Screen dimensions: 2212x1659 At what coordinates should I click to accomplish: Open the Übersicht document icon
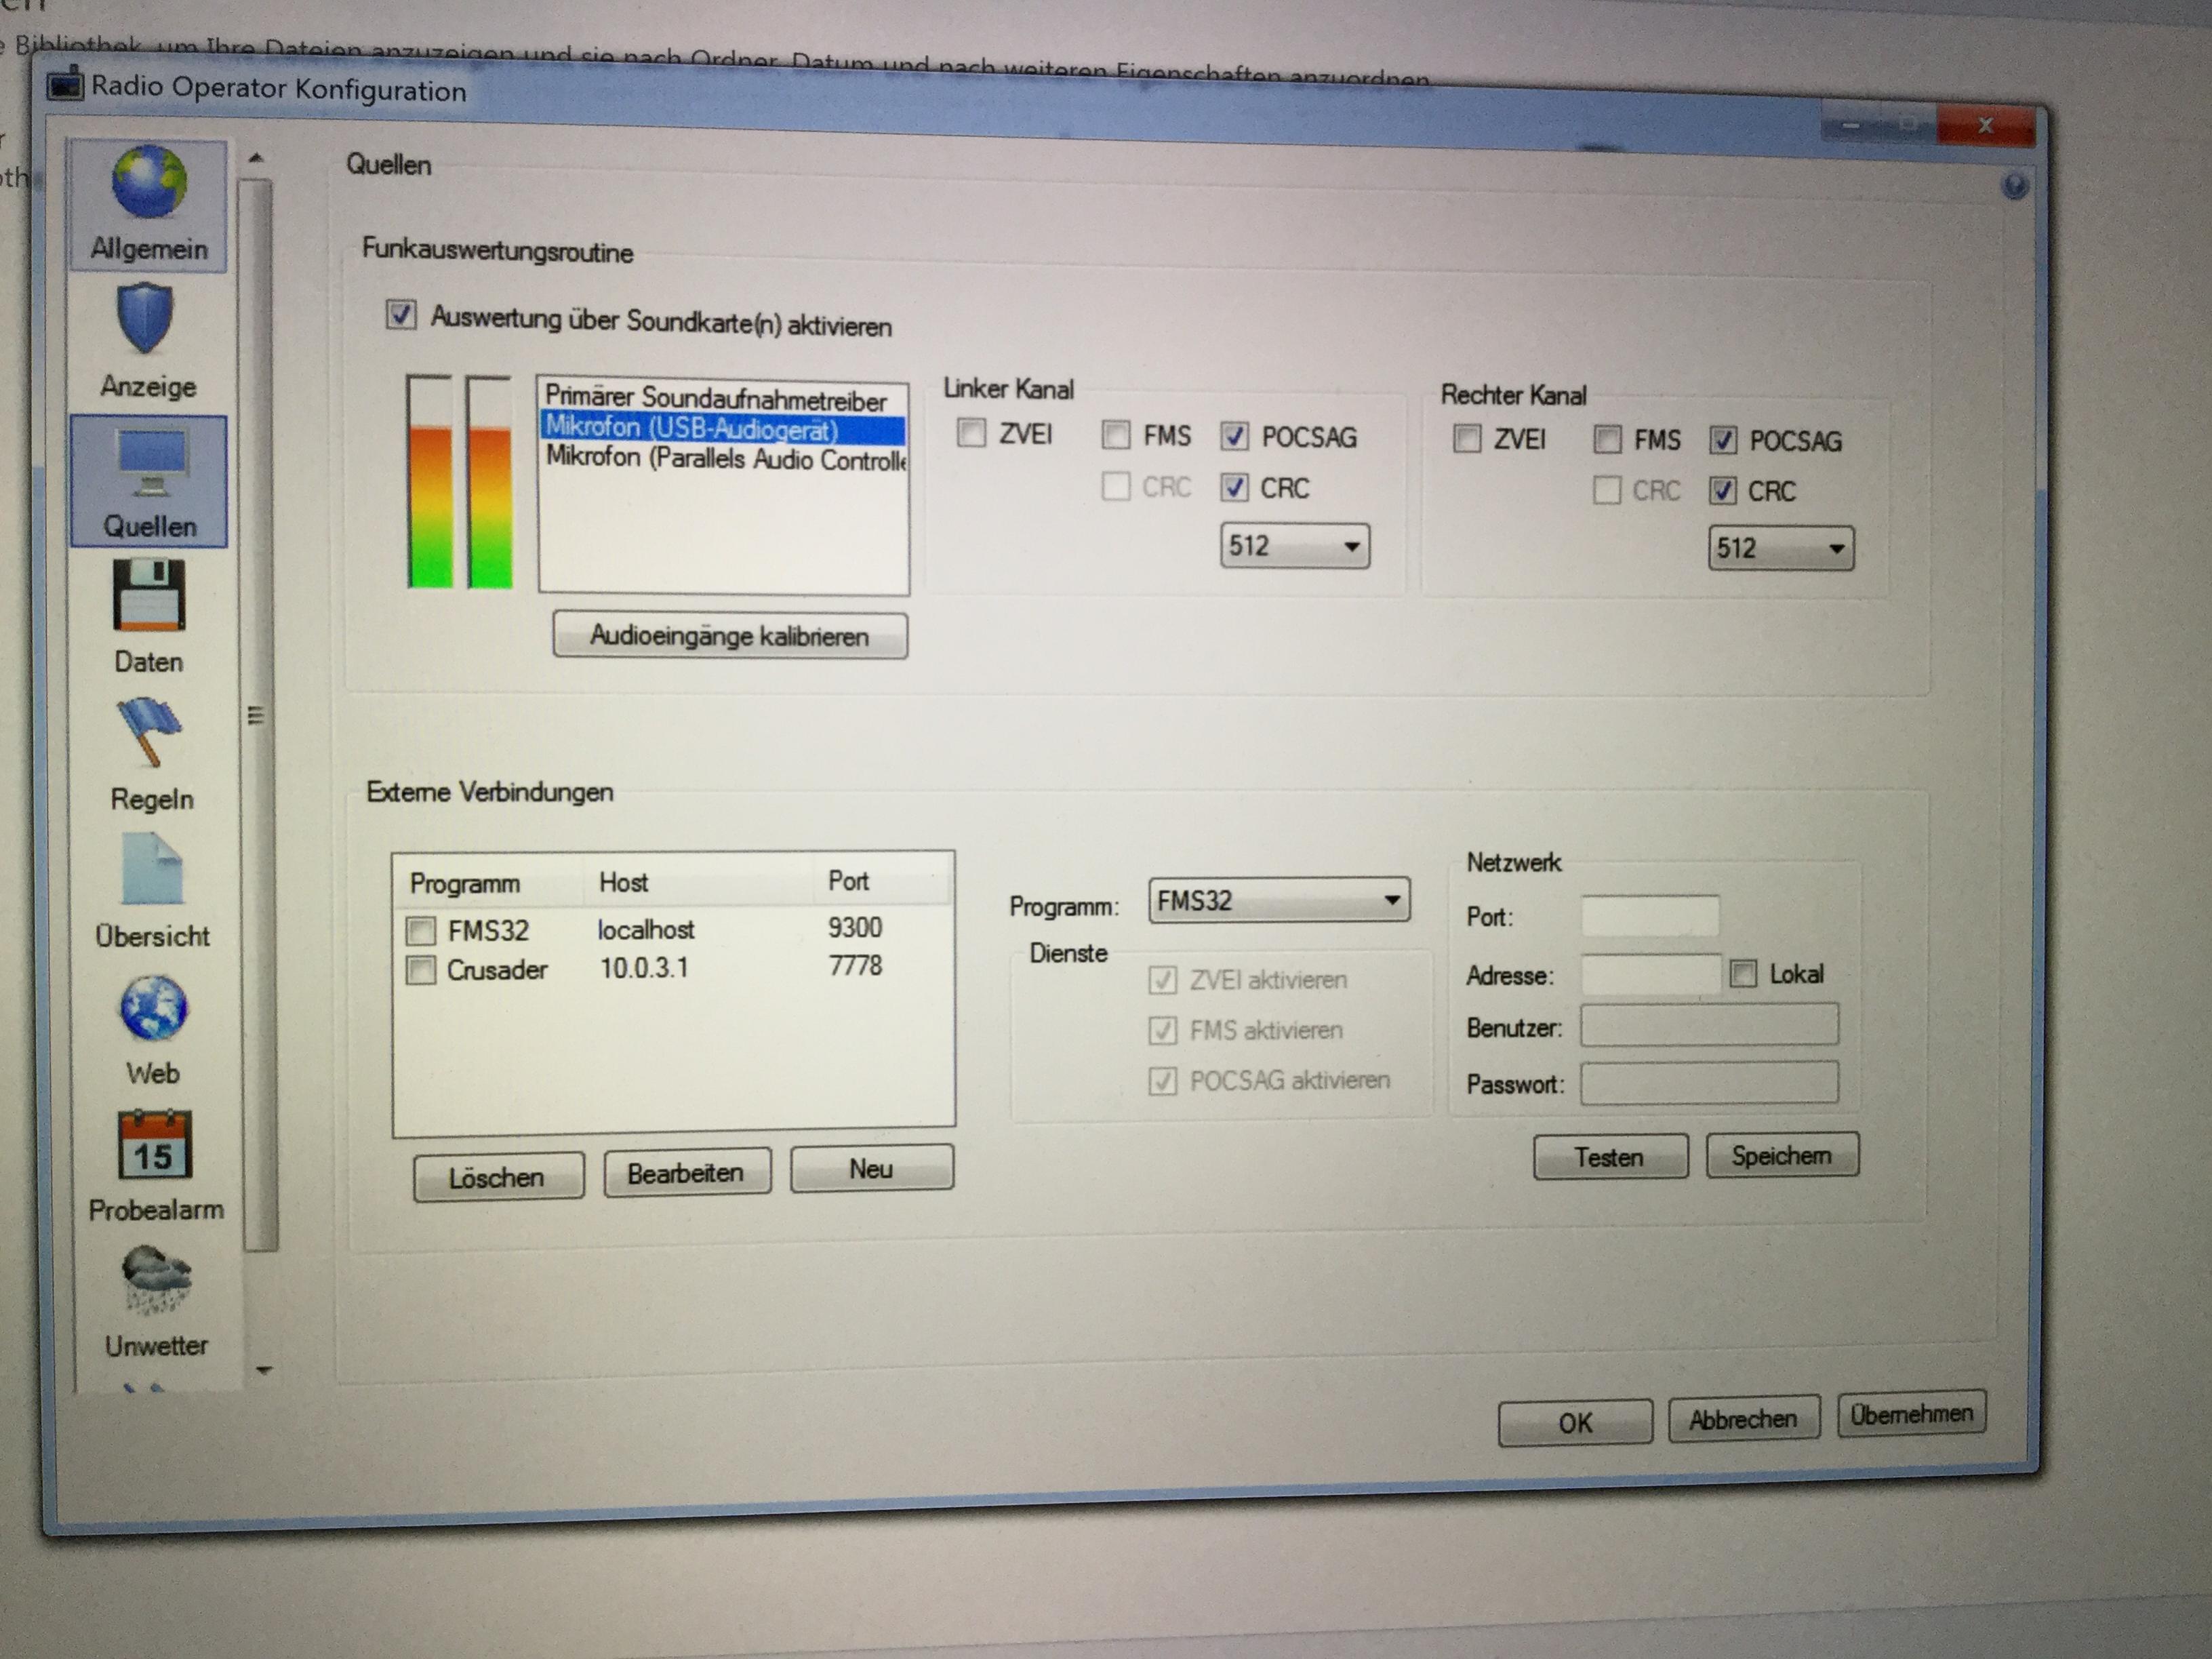point(152,870)
